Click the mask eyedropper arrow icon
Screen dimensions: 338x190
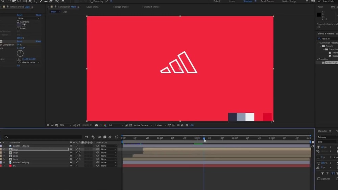(x=24, y=25)
